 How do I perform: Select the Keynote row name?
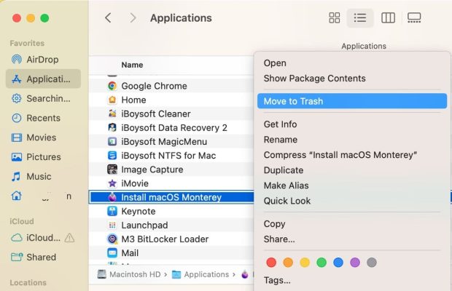pos(139,211)
